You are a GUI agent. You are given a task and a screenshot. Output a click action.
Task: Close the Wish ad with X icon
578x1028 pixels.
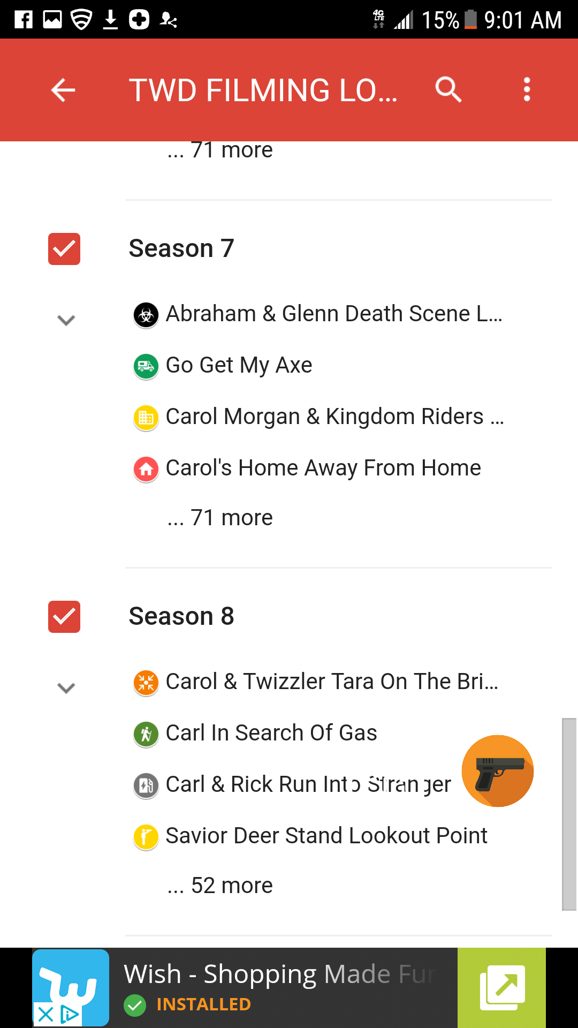(x=46, y=1014)
